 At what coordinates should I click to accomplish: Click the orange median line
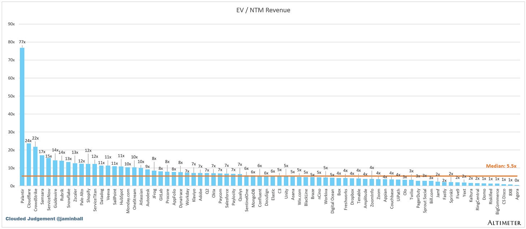(x=269, y=176)
